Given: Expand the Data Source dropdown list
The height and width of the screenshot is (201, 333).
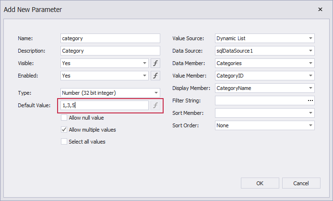Looking at the screenshot, I should pos(310,51).
